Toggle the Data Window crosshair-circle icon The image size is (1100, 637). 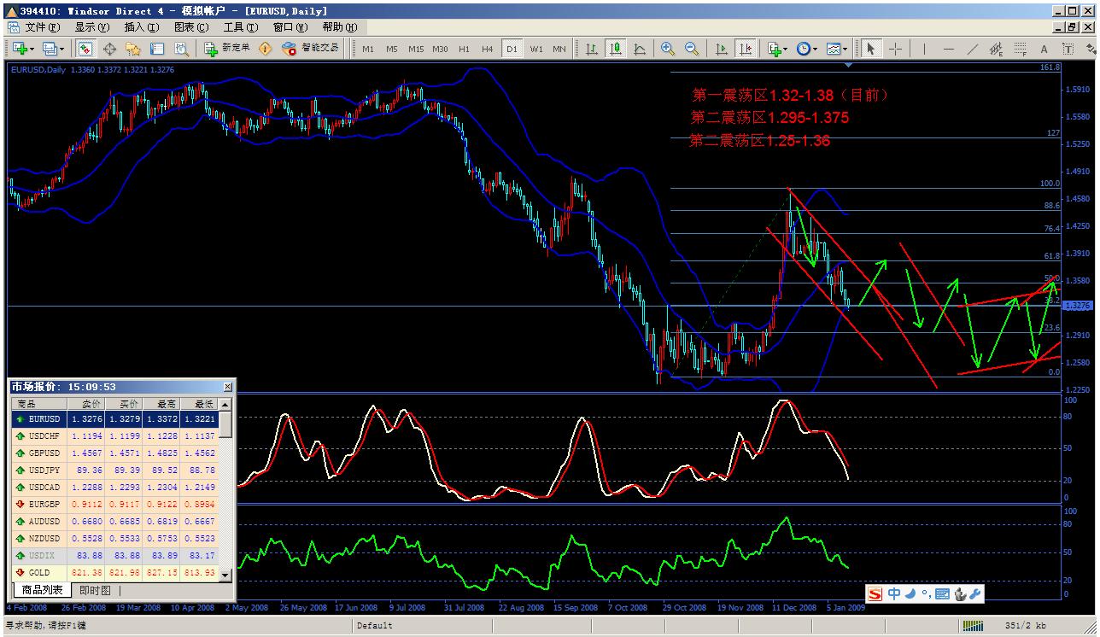point(109,49)
